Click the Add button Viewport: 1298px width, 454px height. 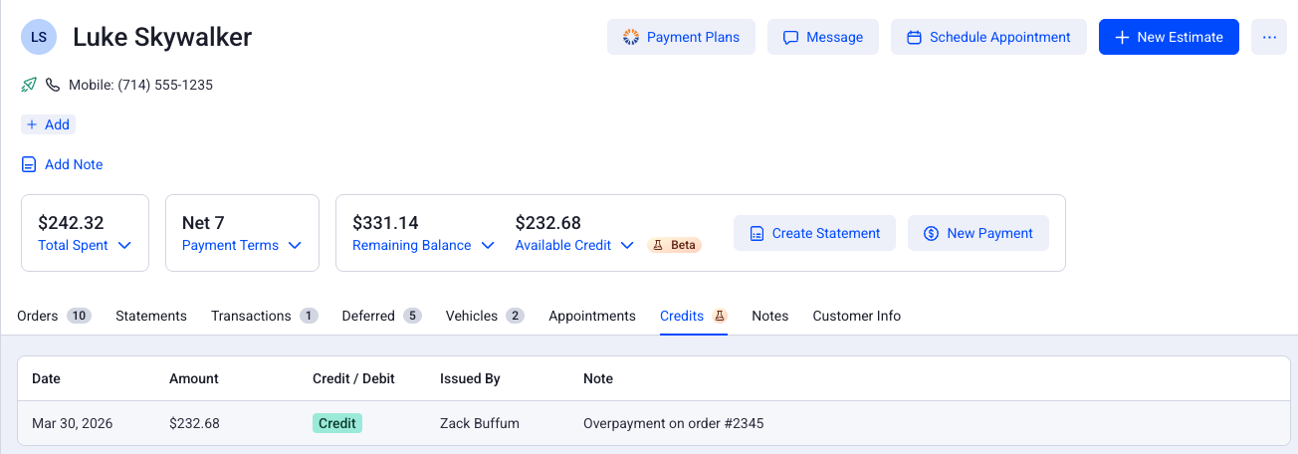(48, 124)
